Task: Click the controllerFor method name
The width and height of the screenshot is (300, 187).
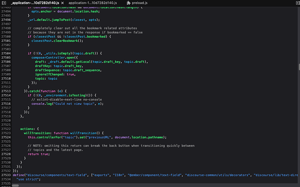Action: pyautogui.click(x=49, y=138)
